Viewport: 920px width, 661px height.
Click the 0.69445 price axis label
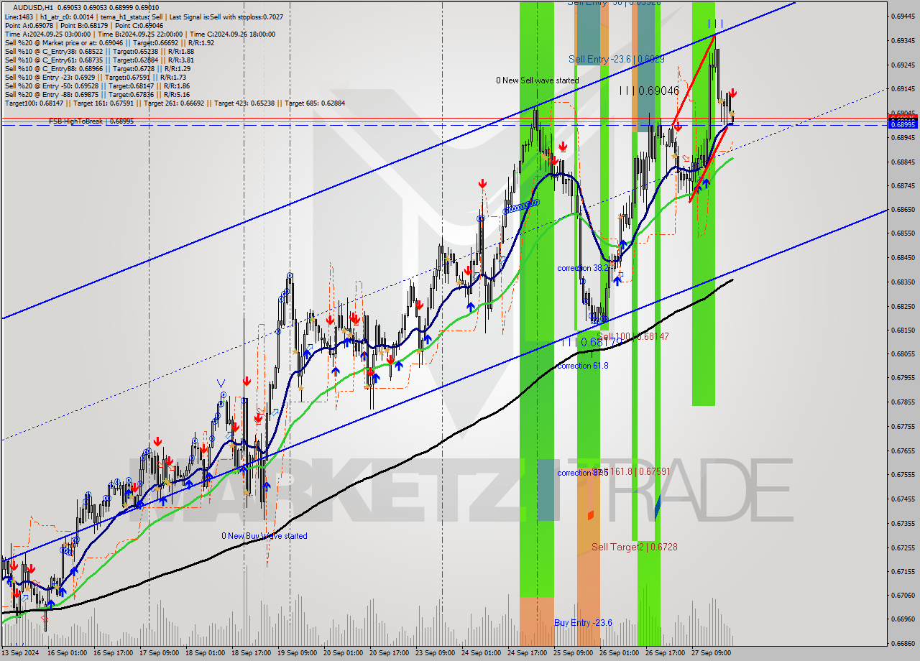[x=903, y=16]
